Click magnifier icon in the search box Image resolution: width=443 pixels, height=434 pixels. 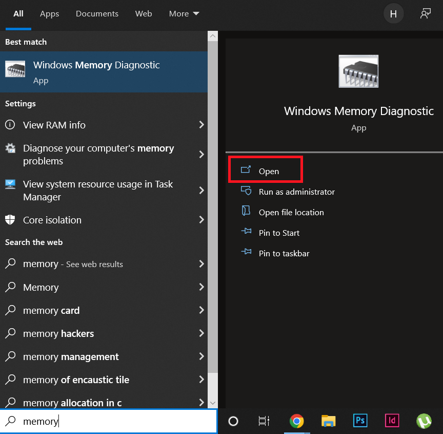(10, 421)
